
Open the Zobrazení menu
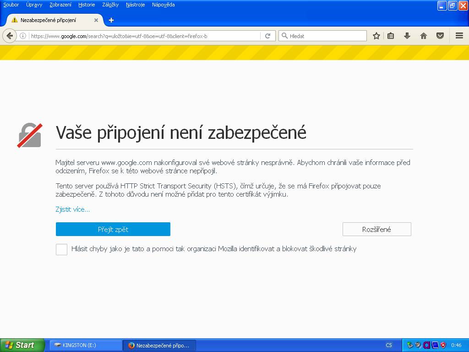pos(60,5)
